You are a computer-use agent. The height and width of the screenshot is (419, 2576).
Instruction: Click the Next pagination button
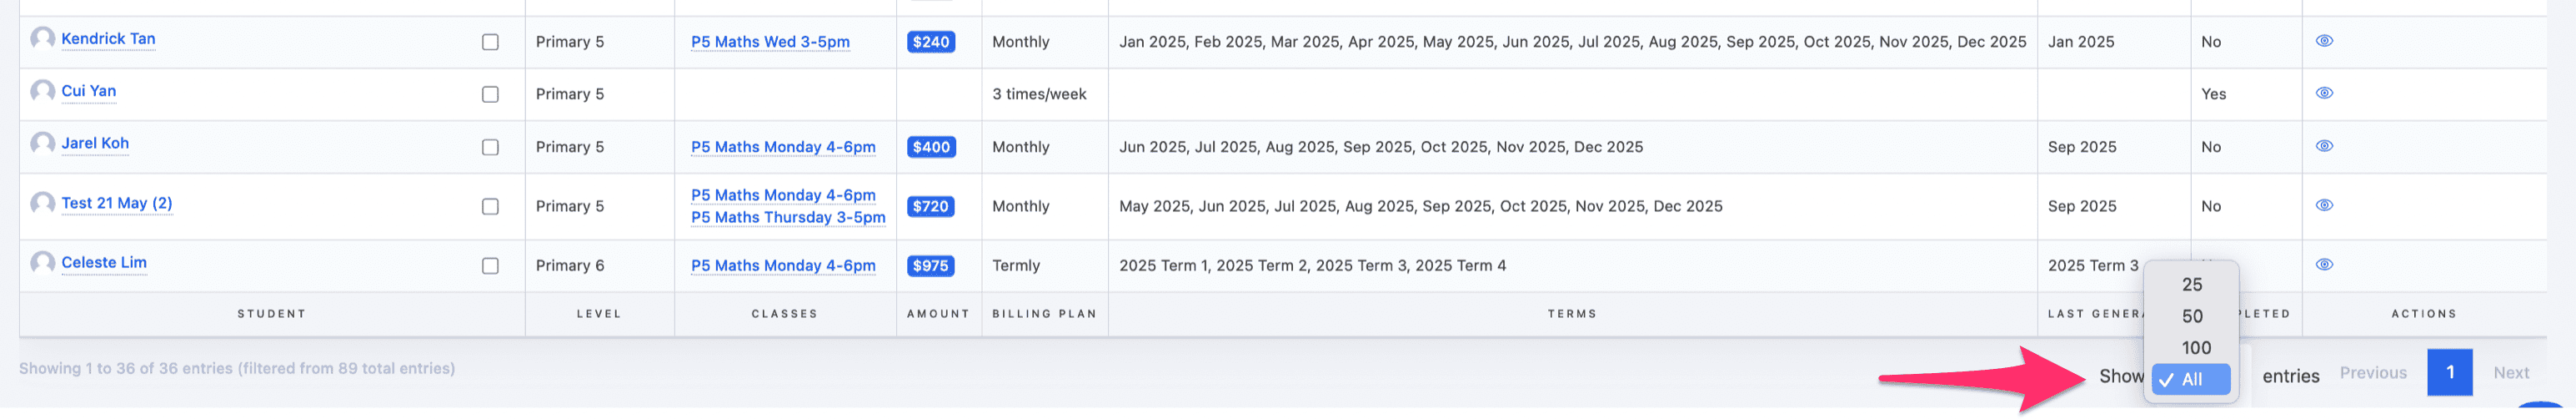click(x=2510, y=373)
